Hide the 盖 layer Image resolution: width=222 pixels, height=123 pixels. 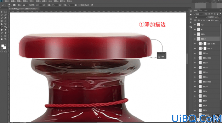[x=195, y=29]
